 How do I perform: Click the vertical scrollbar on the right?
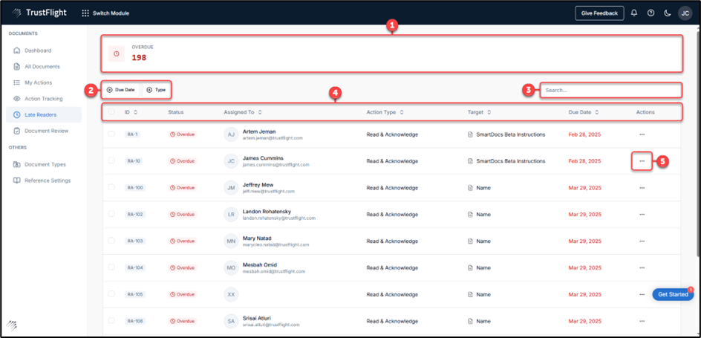pyautogui.click(x=697, y=149)
